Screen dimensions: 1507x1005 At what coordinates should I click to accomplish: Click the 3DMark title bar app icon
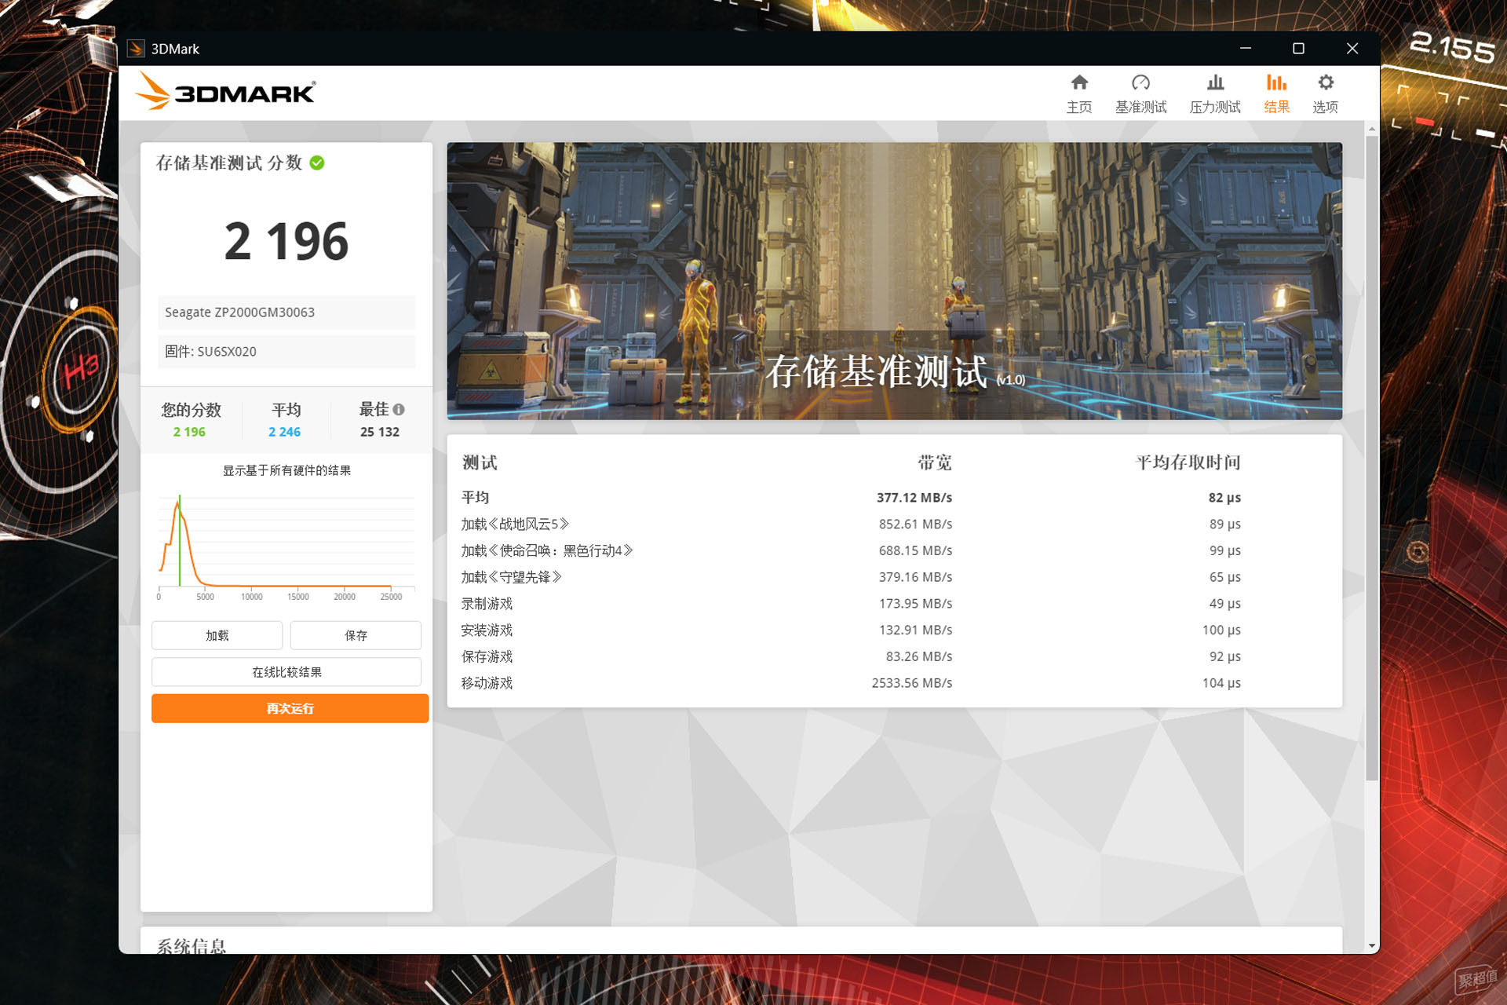tap(136, 49)
